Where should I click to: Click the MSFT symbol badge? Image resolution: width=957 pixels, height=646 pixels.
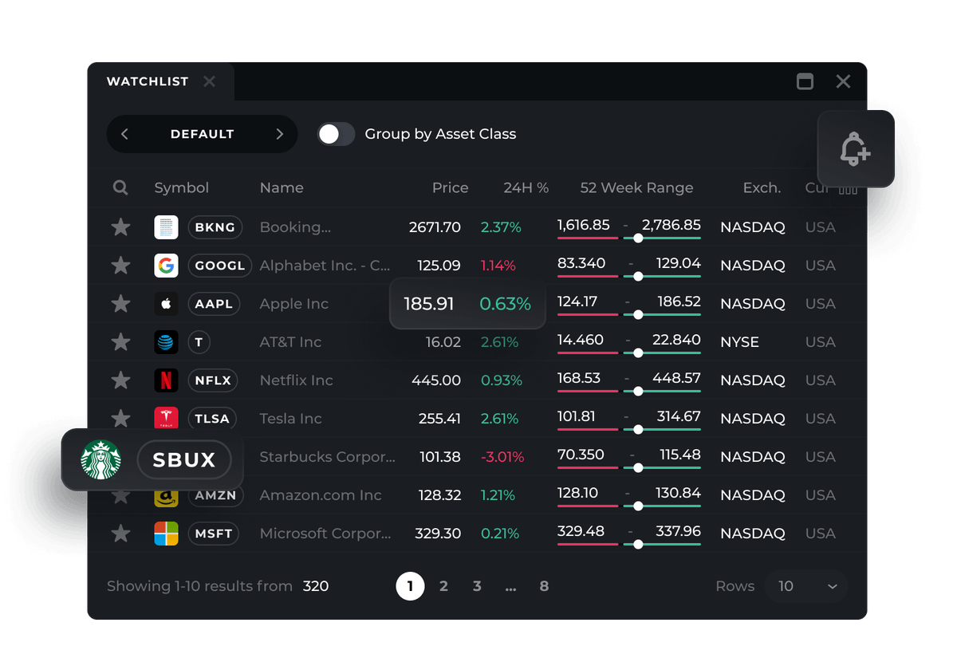pos(214,534)
